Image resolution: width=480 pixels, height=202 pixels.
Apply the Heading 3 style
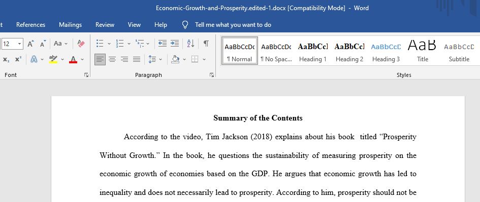pyautogui.click(x=386, y=51)
